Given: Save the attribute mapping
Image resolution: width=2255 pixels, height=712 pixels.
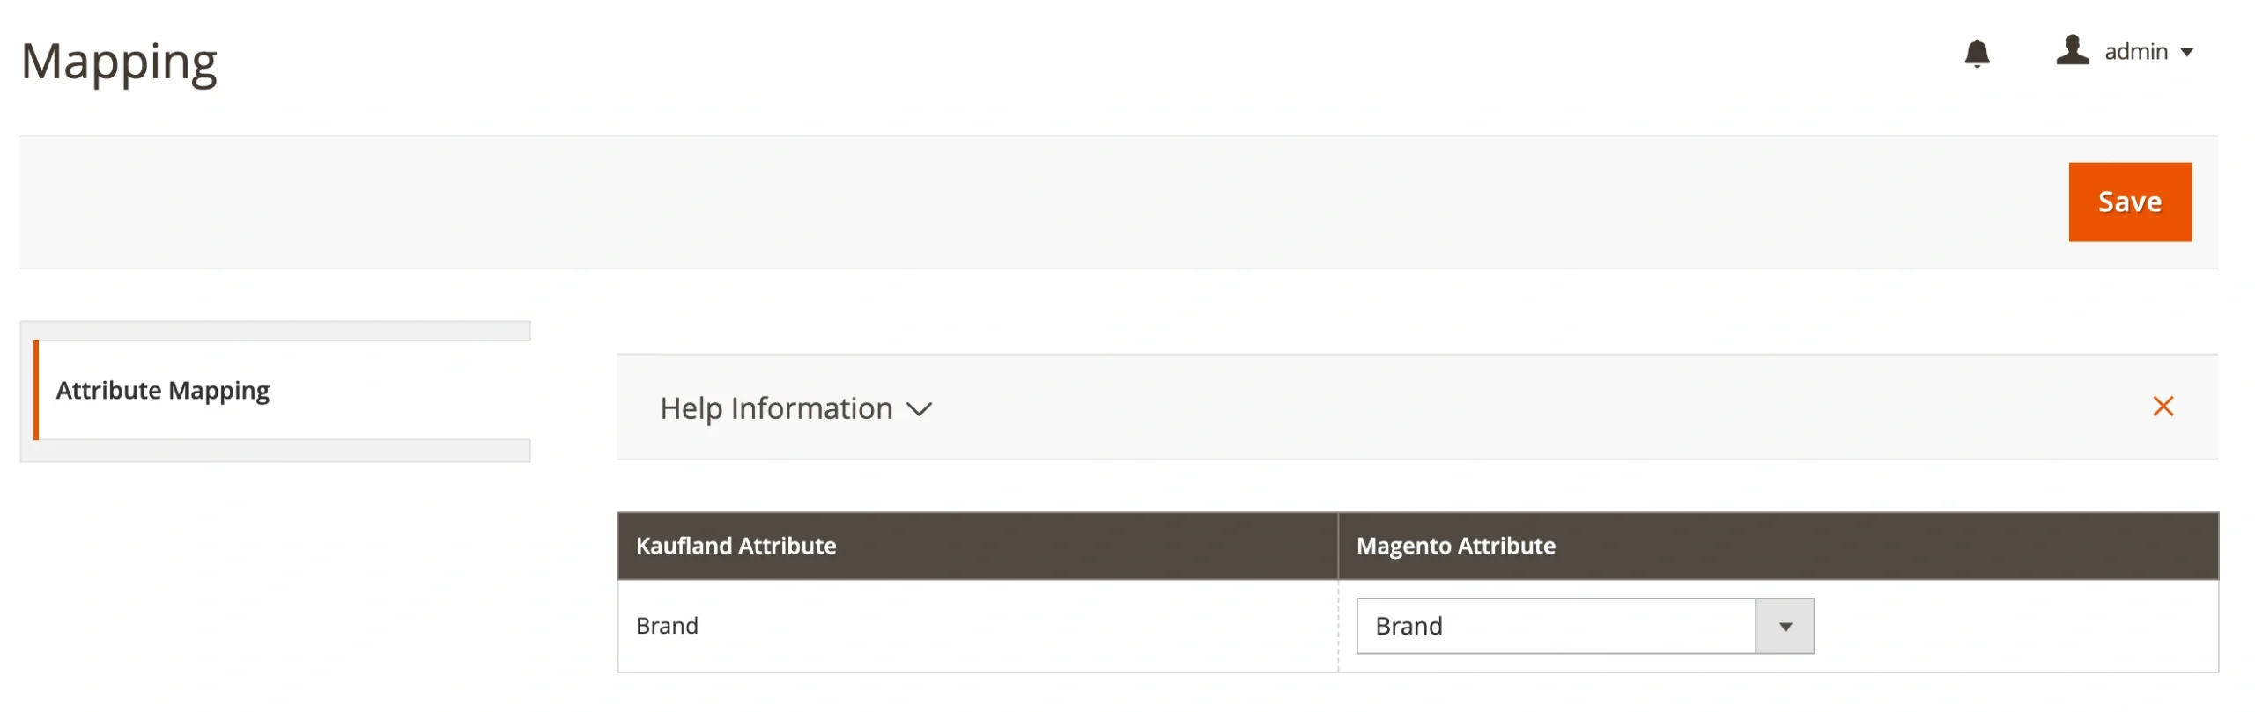Looking at the screenshot, I should point(2130,202).
